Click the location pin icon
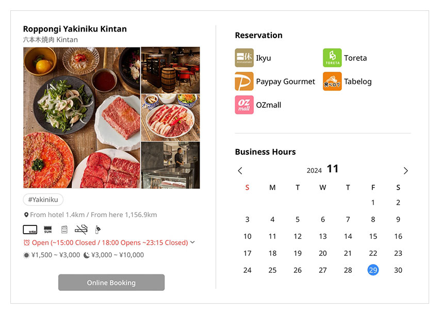Screen dimensions: 441x312 [26, 215]
